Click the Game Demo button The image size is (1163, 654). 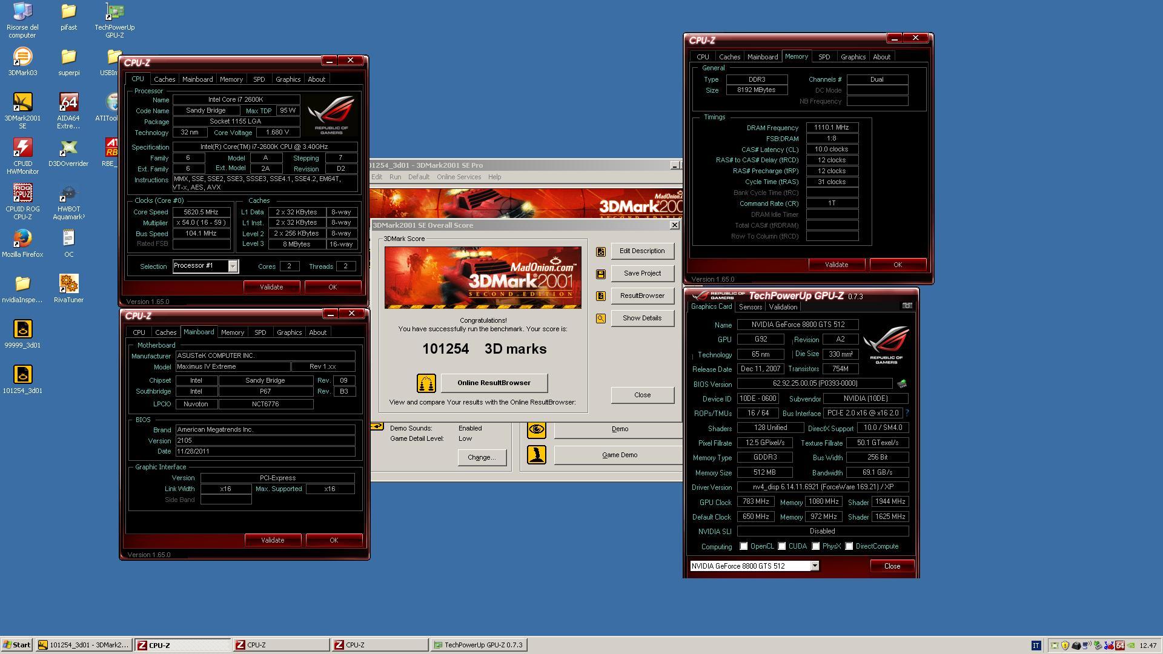pyautogui.click(x=619, y=455)
